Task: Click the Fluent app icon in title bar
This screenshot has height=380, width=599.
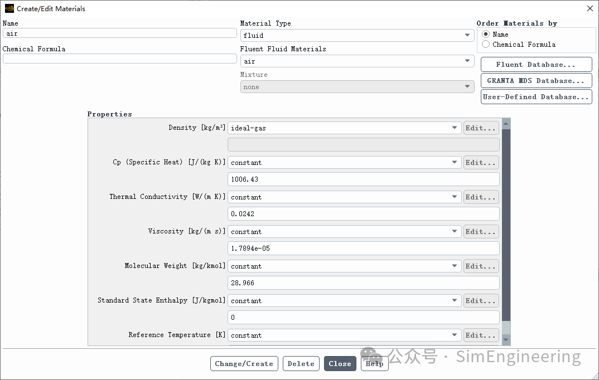Action: tap(9, 8)
